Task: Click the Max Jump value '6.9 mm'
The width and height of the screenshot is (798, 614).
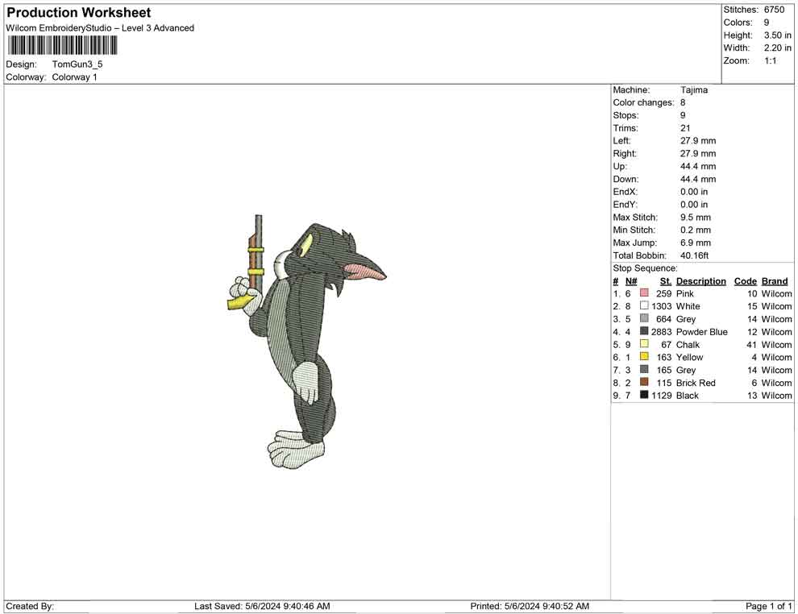Action: click(695, 243)
